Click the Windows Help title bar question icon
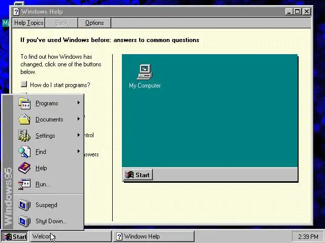This screenshot has width=325, height=243. (x=16, y=12)
